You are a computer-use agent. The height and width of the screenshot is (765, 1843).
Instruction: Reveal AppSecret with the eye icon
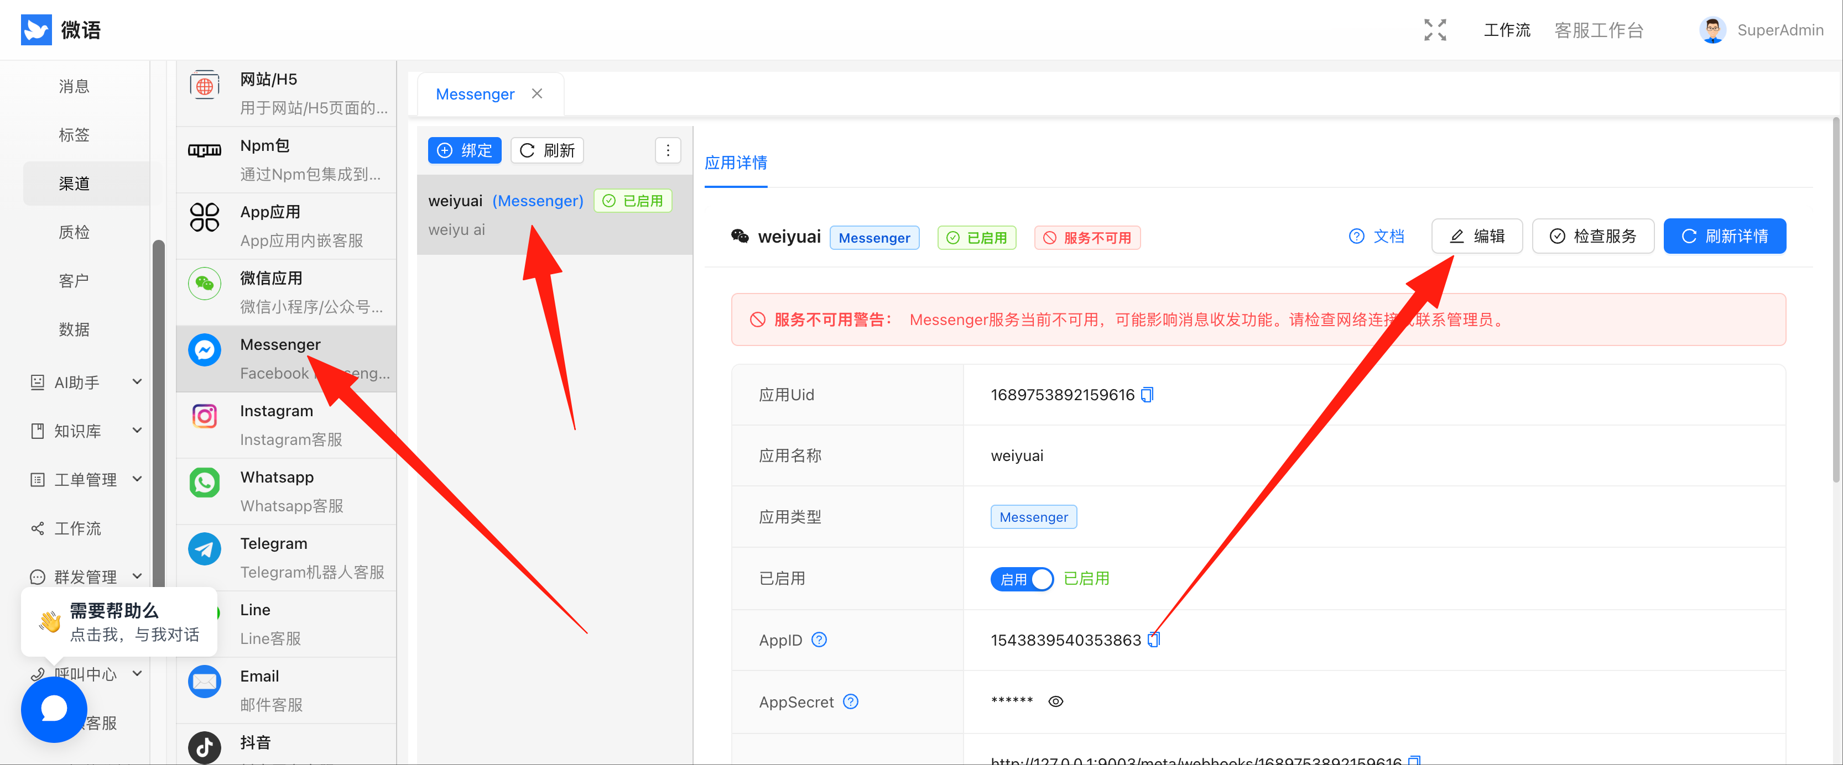tap(1055, 701)
